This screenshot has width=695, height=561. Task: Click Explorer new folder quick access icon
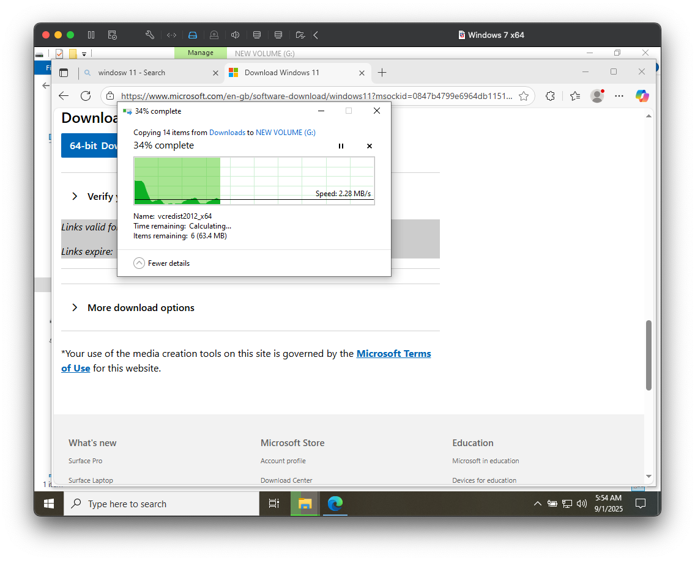73,54
